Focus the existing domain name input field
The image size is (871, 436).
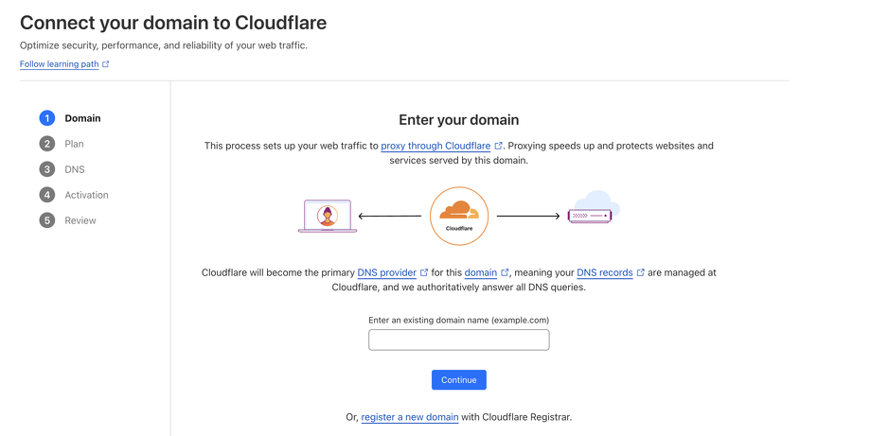pyautogui.click(x=458, y=340)
